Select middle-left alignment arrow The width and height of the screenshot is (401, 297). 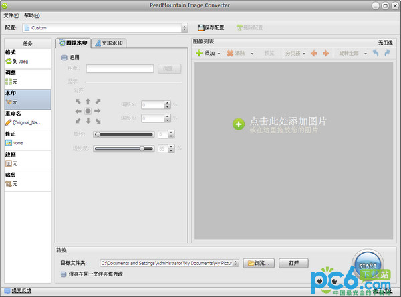(78, 111)
